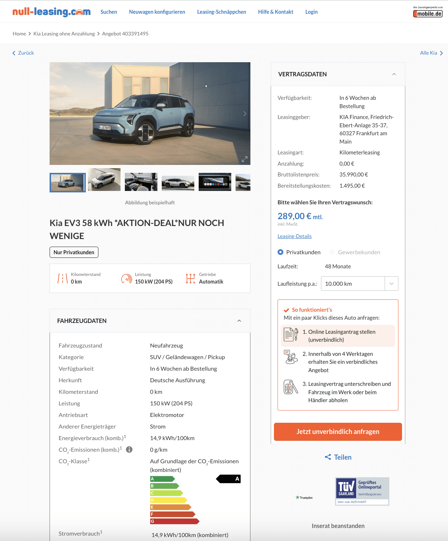Click the Leistung gauge icon

coord(127,278)
